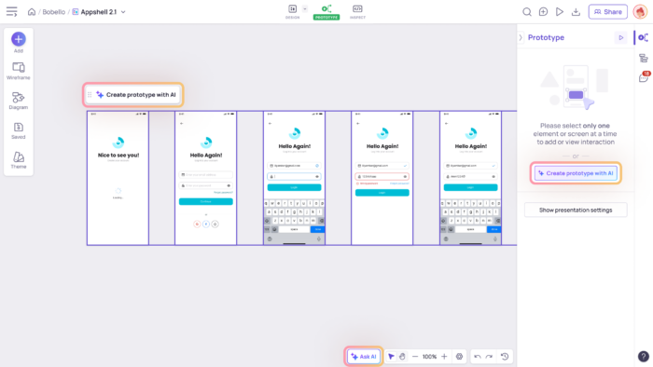Select the Hello Again screen with Continue button
Image resolution: width=653 pixels, height=367 pixels.
click(206, 178)
